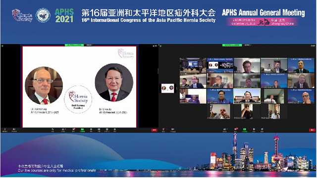The width and height of the screenshot is (317, 178).
Task: Click Record icon in right Zoom toolbar
Action: click(254, 130)
